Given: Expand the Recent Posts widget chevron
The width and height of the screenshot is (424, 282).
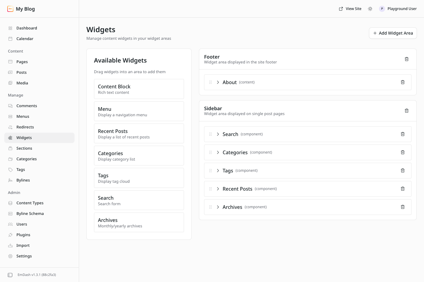Looking at the screenshot, I should coord(218,189).
